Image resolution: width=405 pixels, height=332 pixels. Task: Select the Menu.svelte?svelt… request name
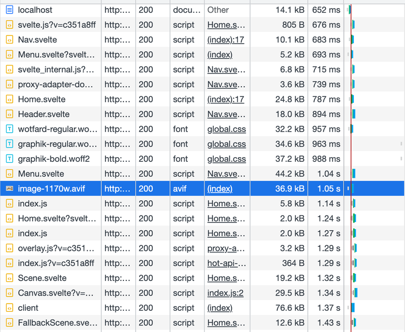(x=56, y=55)
